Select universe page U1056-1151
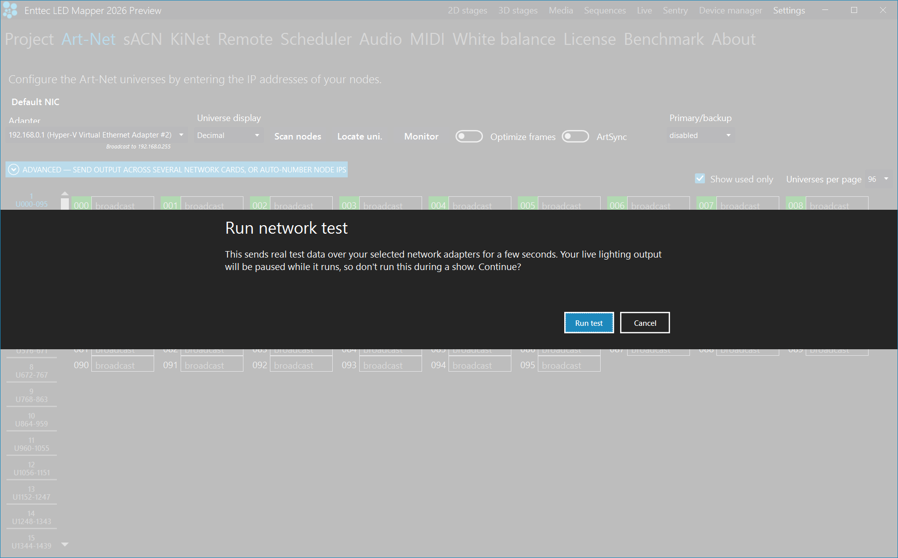The image size is (898, 558). point(31,469)
